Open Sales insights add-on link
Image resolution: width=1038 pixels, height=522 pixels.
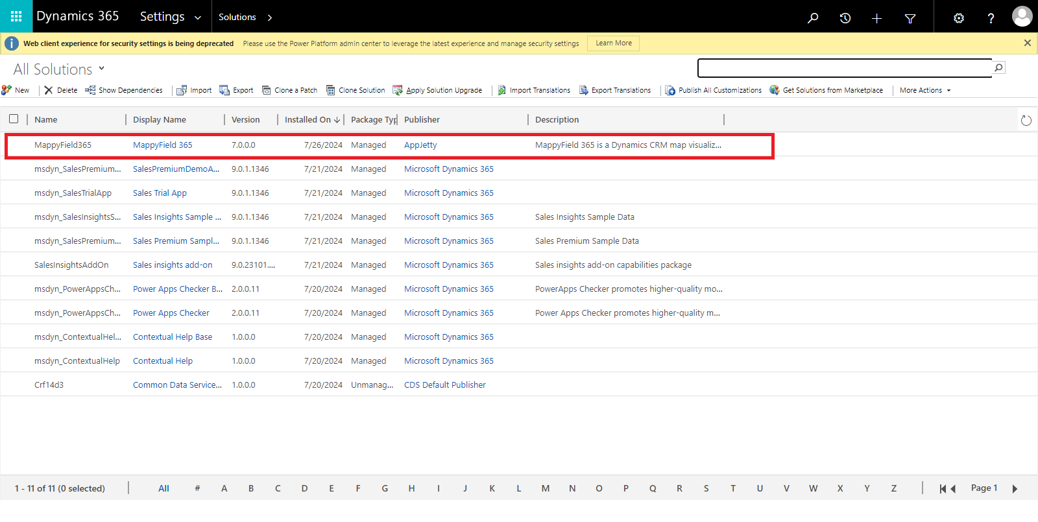pyautogui.click(x=173, y=265)
